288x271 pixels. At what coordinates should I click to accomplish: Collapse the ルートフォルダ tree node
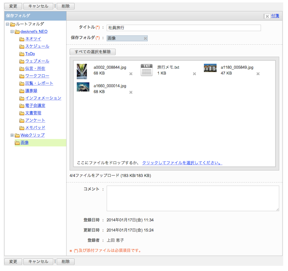pos(8,24)
